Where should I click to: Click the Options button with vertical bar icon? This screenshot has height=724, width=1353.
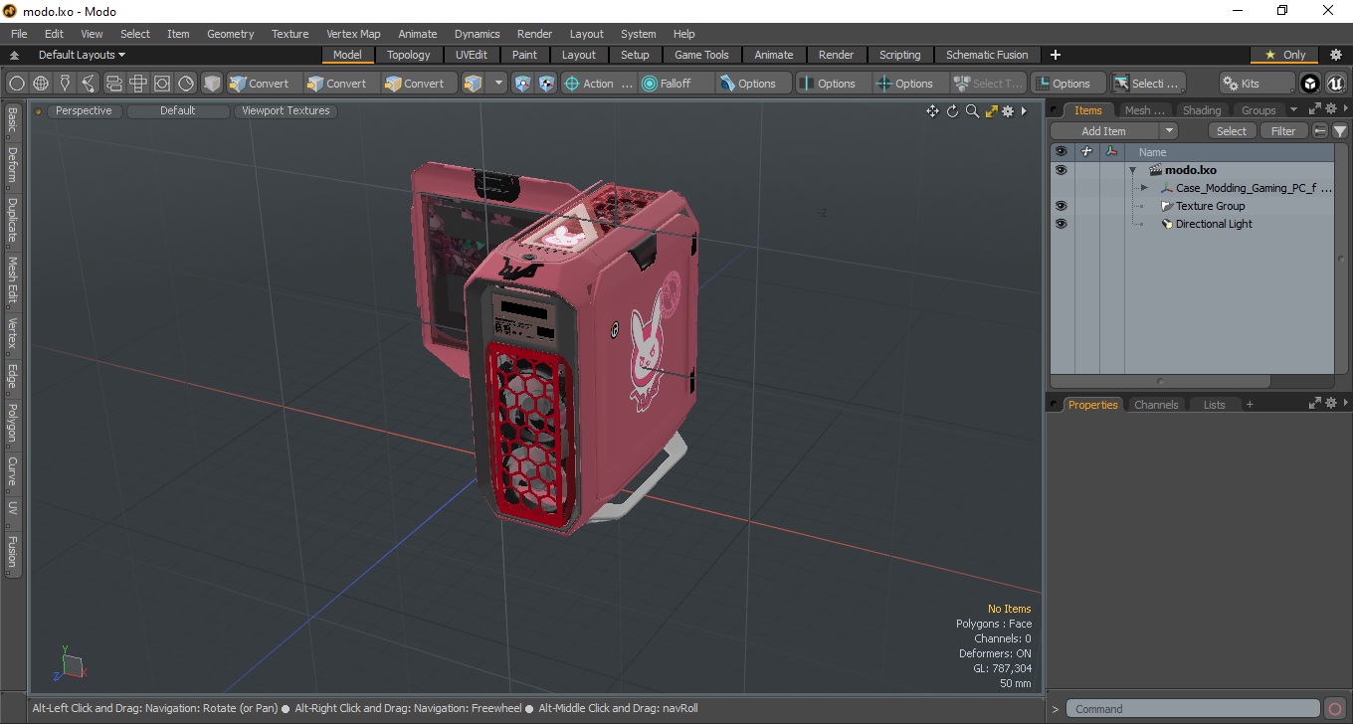(834, 84)
